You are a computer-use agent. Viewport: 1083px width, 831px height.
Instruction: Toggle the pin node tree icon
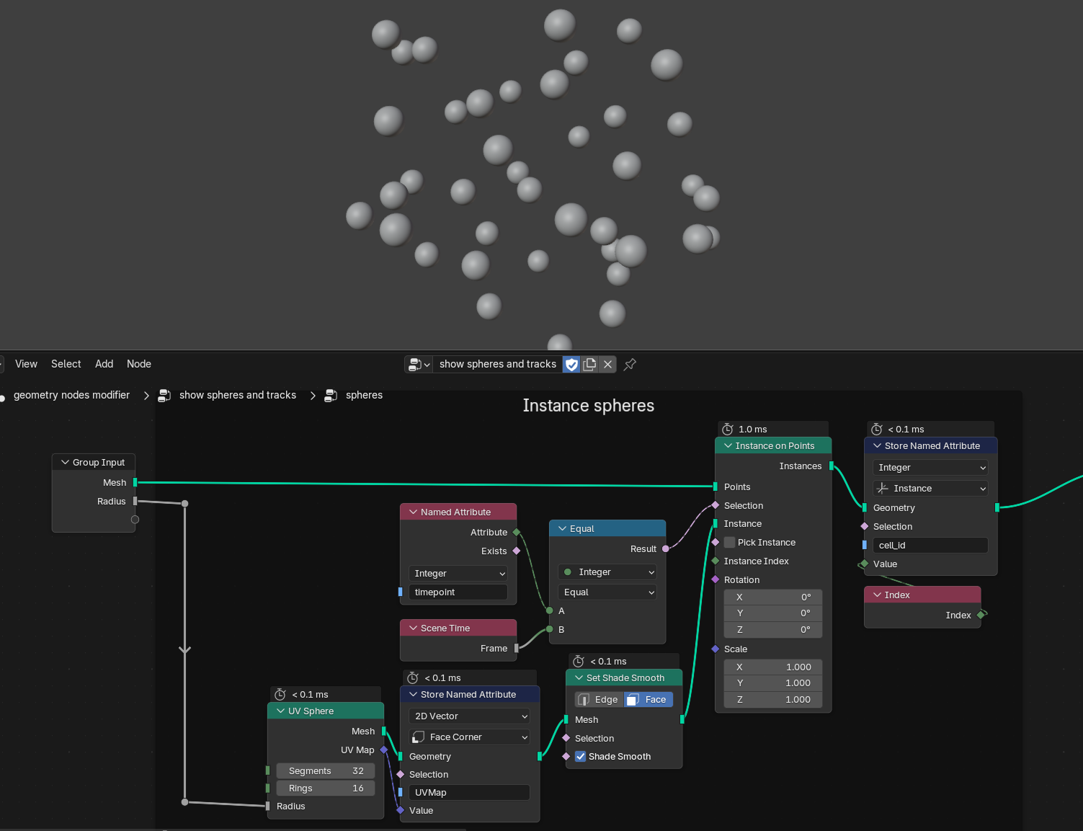[x=630, y=365]
